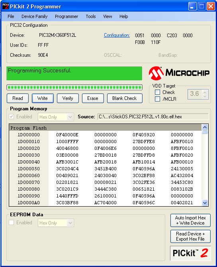Click memory cell 0F4006E6

click(106, 148)
